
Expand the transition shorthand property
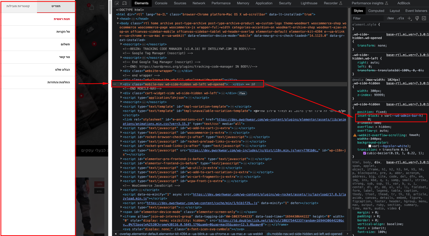[380, 150]
